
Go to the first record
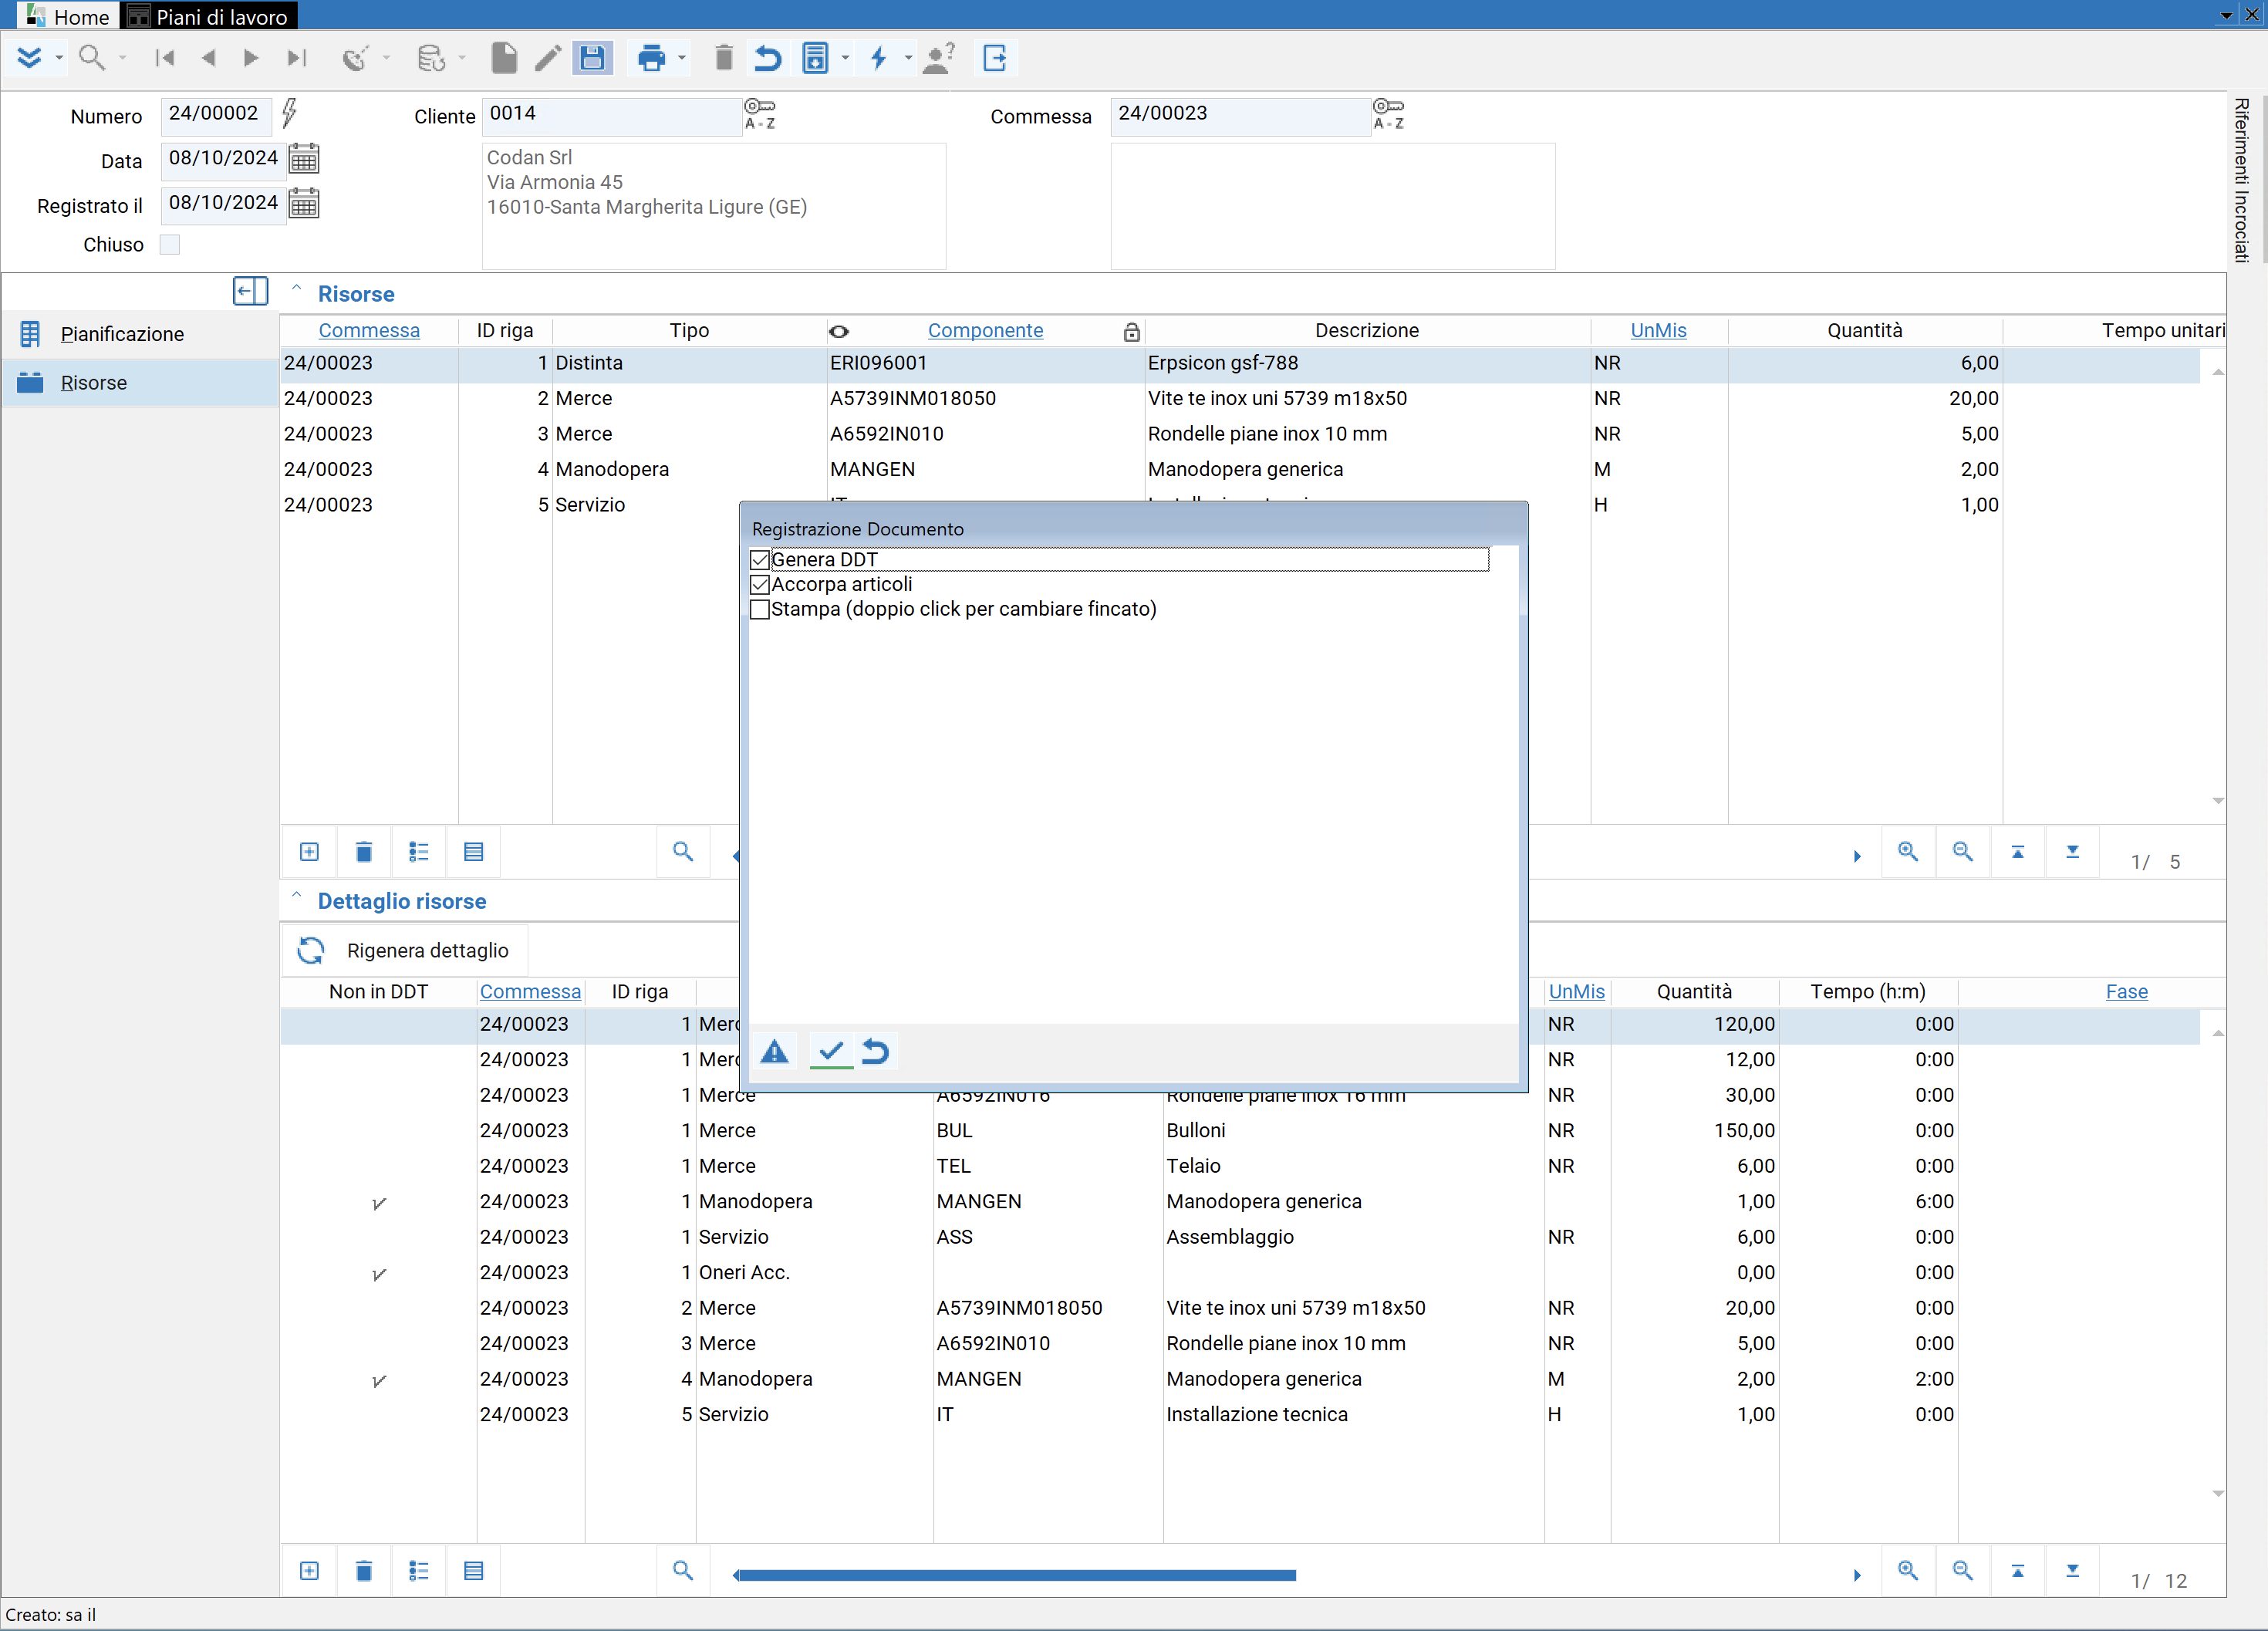[x=165, y=58]
